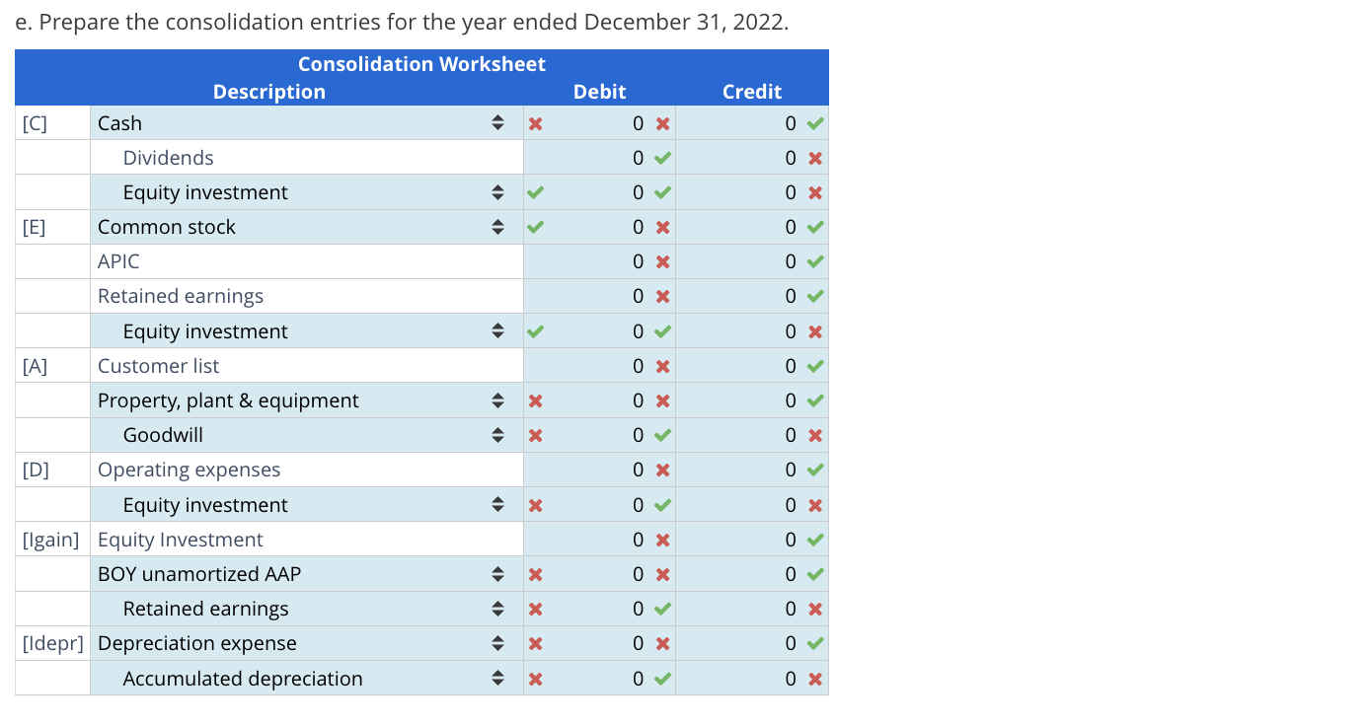Viewport: 1370px width, 726px height.
Task: Open the Goodwill account dropdown selector
Action: point(497,434)
